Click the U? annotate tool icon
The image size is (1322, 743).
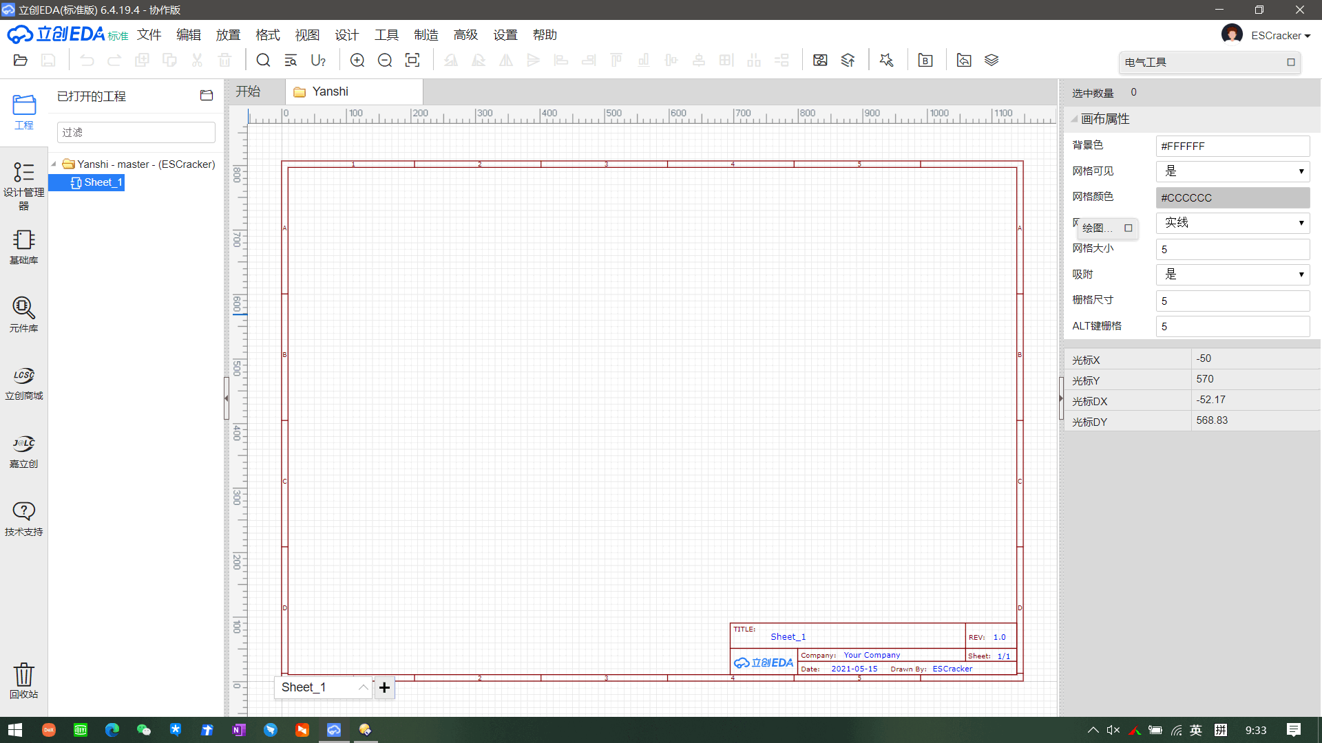click(x=318, y=61)
